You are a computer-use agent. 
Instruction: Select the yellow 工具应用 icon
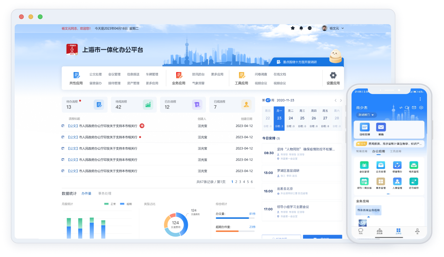tap(242, 75)
